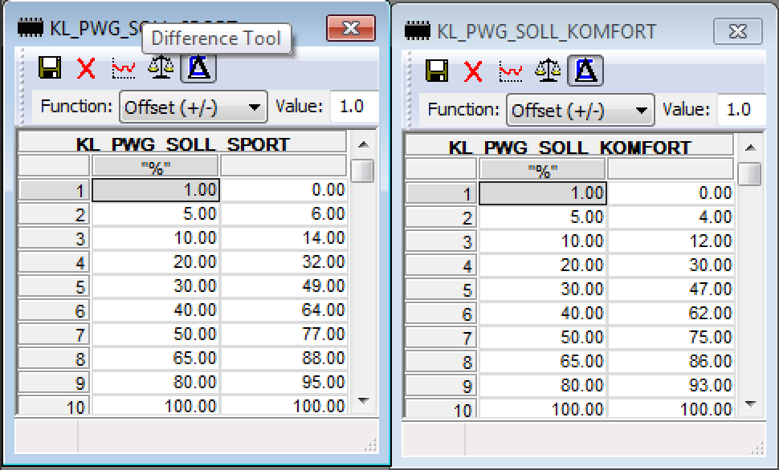
Task: Click the balance scales icon in SPORT toolbar
Action: (161, 69)
